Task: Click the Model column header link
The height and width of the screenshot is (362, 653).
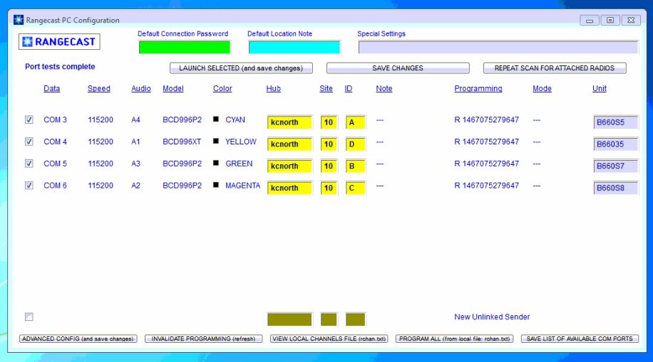Action: (x=173, y=88)
